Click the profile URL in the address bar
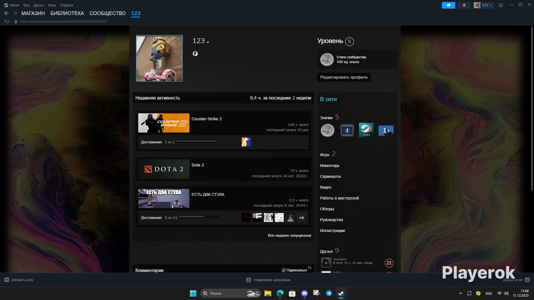The image size is (534, 300). 63,22
